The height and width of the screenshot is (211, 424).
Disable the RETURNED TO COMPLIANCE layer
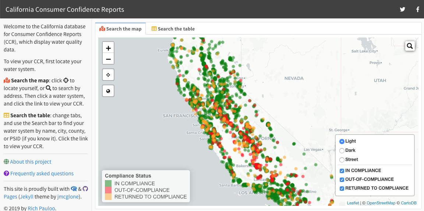(342, 188)
